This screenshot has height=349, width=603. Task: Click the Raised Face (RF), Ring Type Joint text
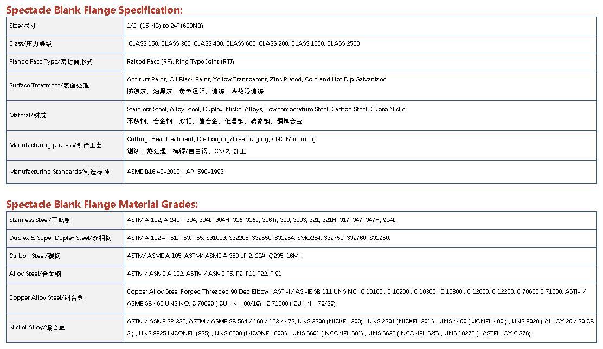point(181,61)
